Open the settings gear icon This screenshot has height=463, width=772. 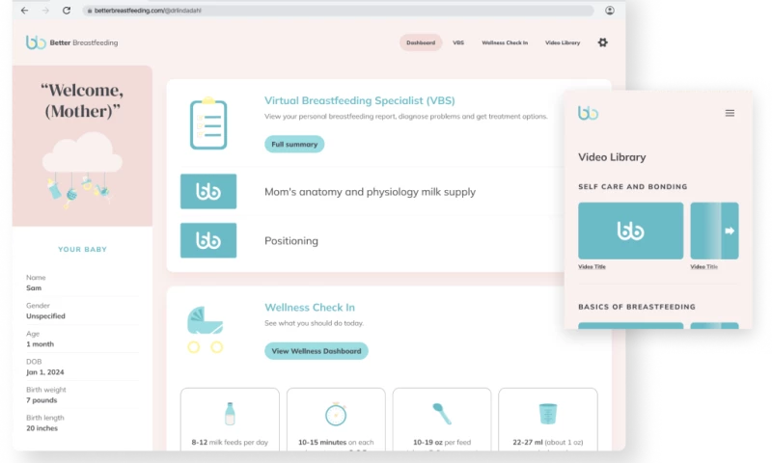coord(603,42)
